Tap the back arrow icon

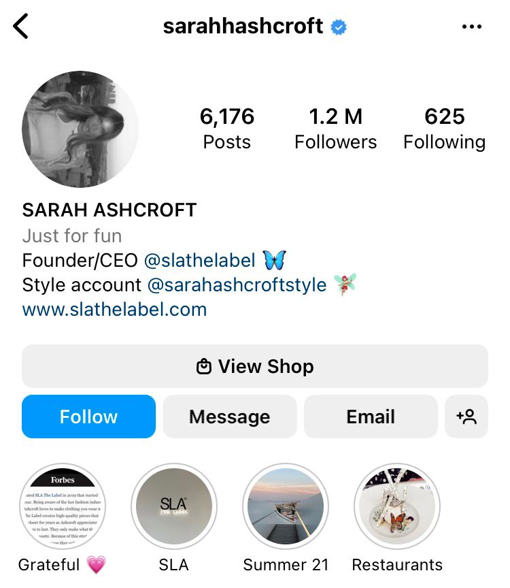(x=20, y=27)
